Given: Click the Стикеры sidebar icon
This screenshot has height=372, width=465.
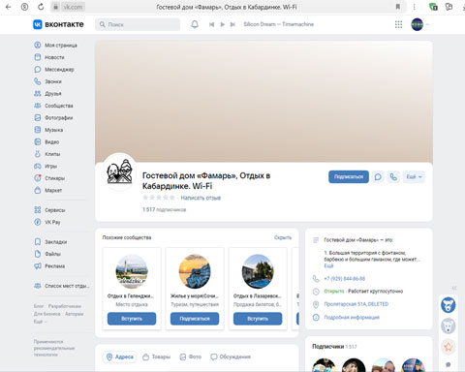Looking at the screenshot, I should 38,178.
